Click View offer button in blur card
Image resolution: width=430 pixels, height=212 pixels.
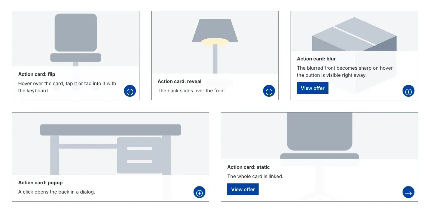tap(313, 88)
